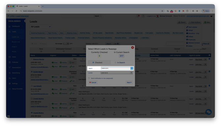Open the notifications bell icon

138,16
